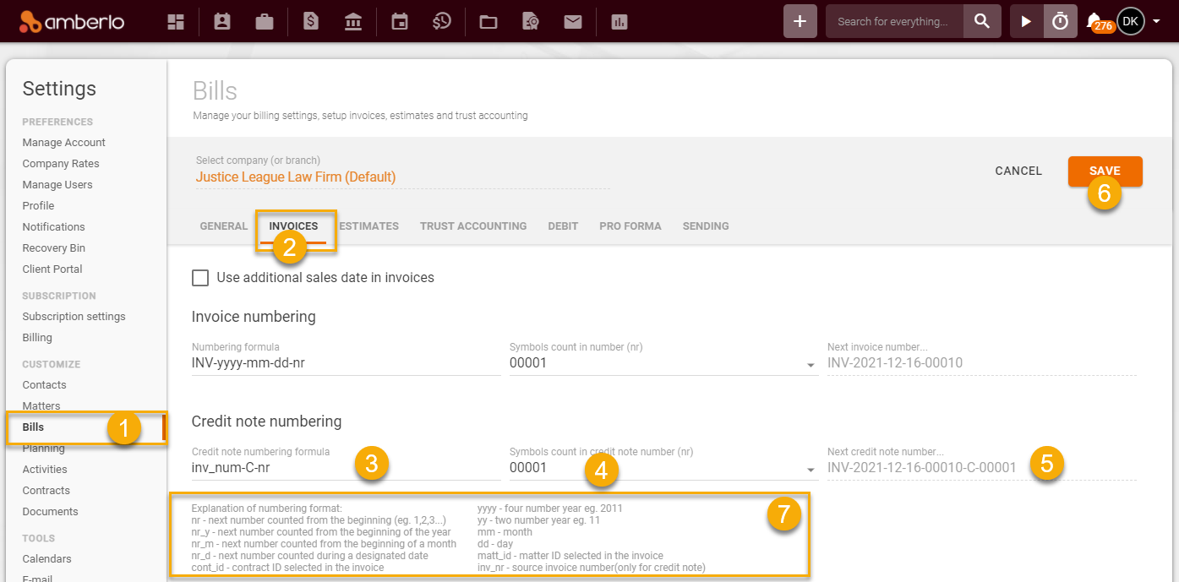Cancel the current changes
The width and height of the screenshot is (1179, 582).
(1018, 170)
